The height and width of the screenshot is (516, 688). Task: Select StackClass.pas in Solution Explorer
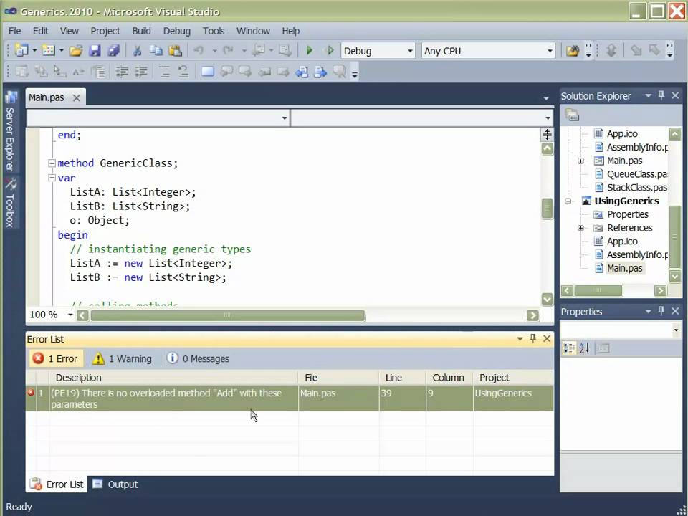point(631,188)
